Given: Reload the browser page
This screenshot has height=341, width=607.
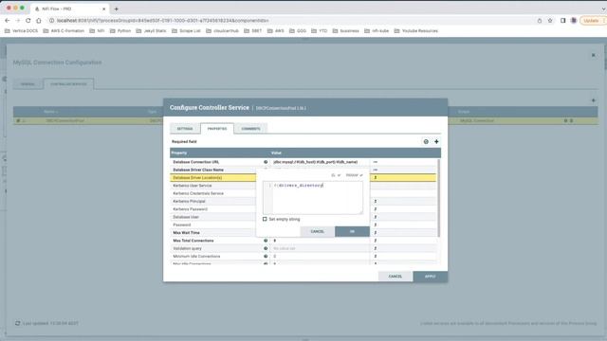Looking at the screenshot, I should 28,21.
